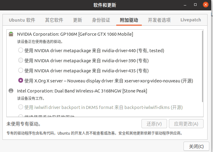Open the 身份验证 tab
Screen dimensions: 213x152
[x=101, y=20]
